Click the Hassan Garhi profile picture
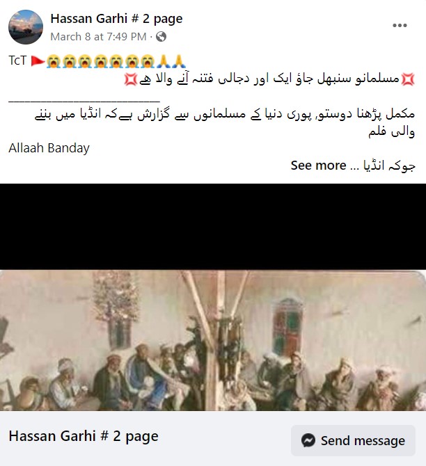The image size is (426, 466). pos(26,27)
